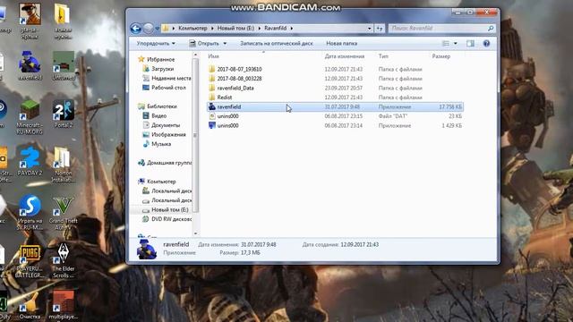Click the unins000 application icon (1 429 КБ)
Screen dimensions: 573x322
coord(212,125)
